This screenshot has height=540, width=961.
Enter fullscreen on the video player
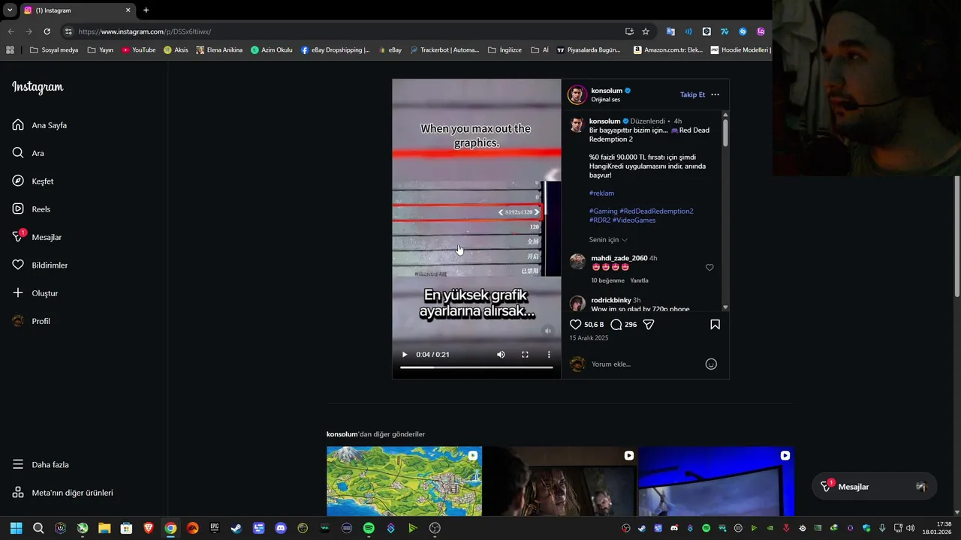pos(525,355)
